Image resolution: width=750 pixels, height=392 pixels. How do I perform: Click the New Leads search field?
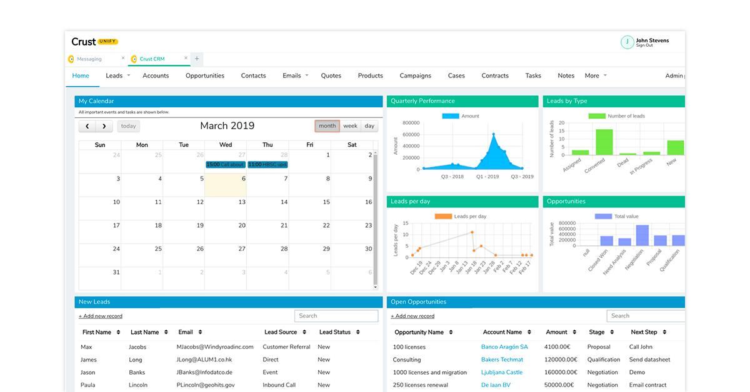point(336,316)
